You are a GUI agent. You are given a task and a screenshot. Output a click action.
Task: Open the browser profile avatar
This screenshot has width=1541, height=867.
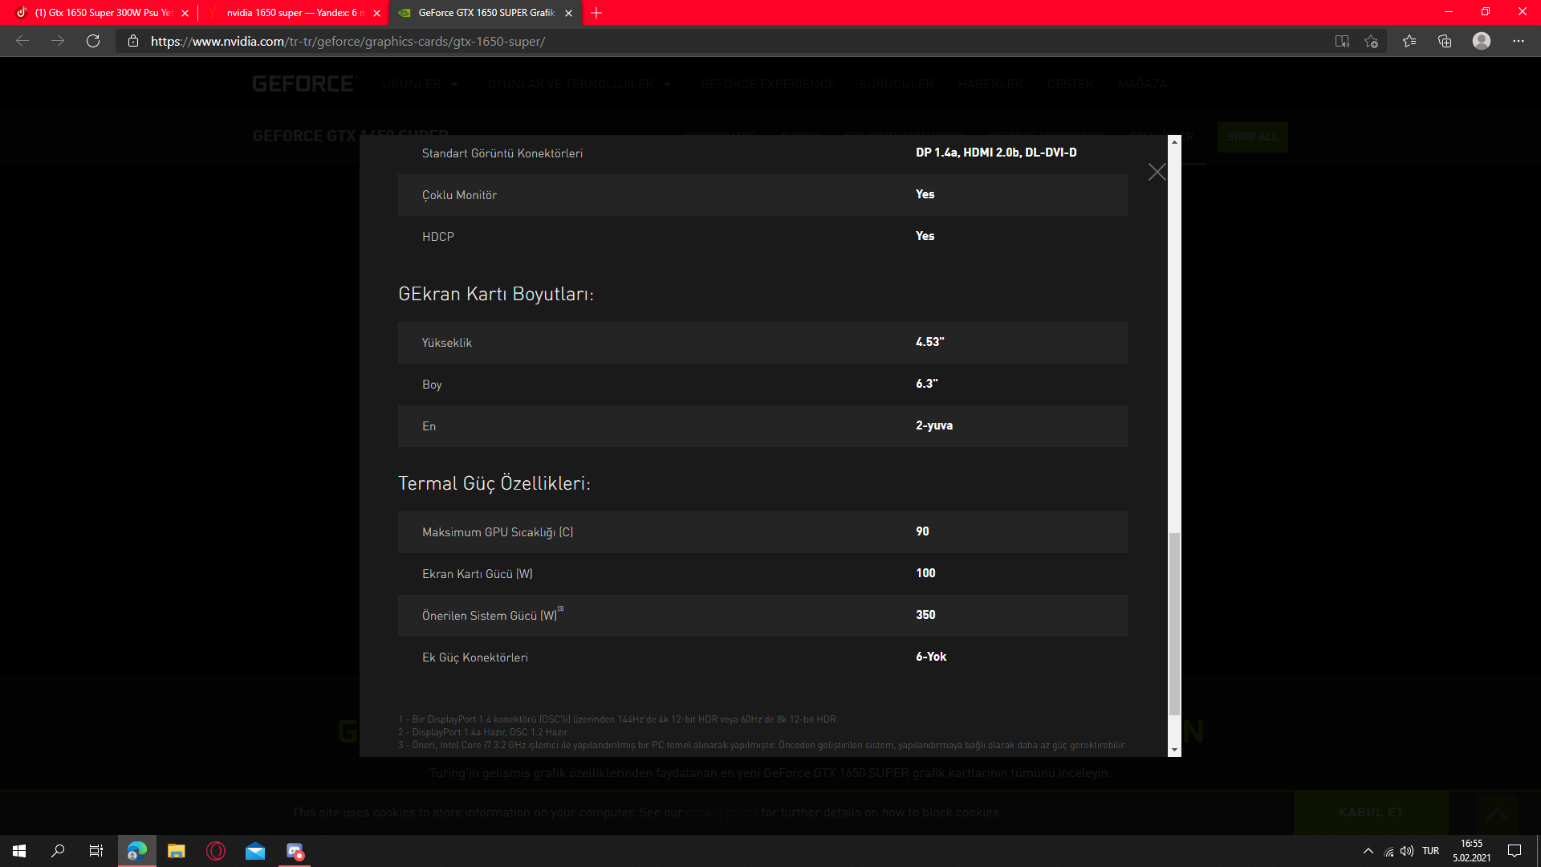[x=1482, y=41]
